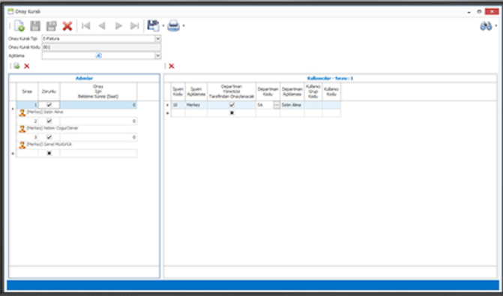This screenshot has width=503, height=296.
Task: Open the Onay Kuralı Tipi dropdown
Action: click(x=158, y=39)
